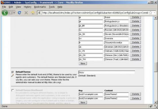The height and width of the screenshot is (109, 158).
Task: Delete the Russian language row
Action: point(136,30)
